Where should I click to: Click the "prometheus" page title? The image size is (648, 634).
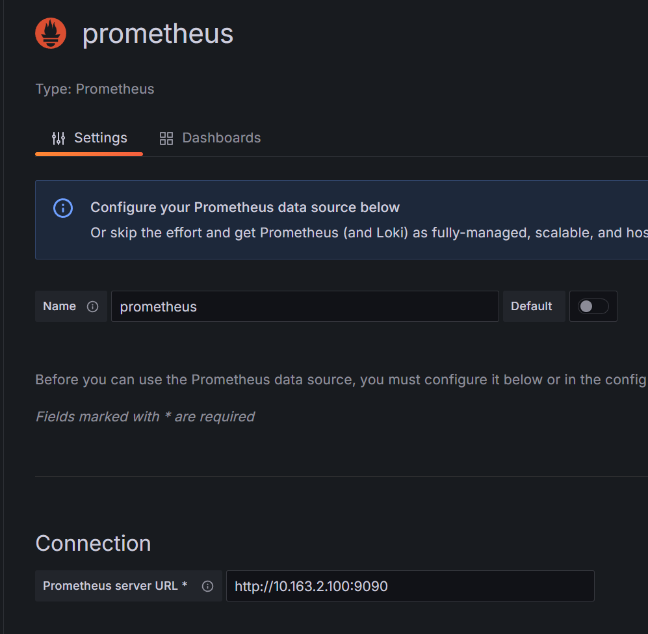157,34
